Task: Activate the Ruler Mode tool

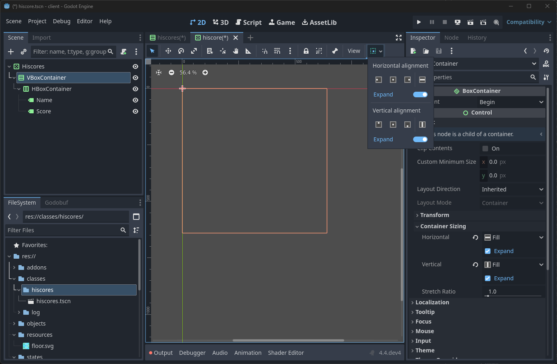Action: click(248, 51)
